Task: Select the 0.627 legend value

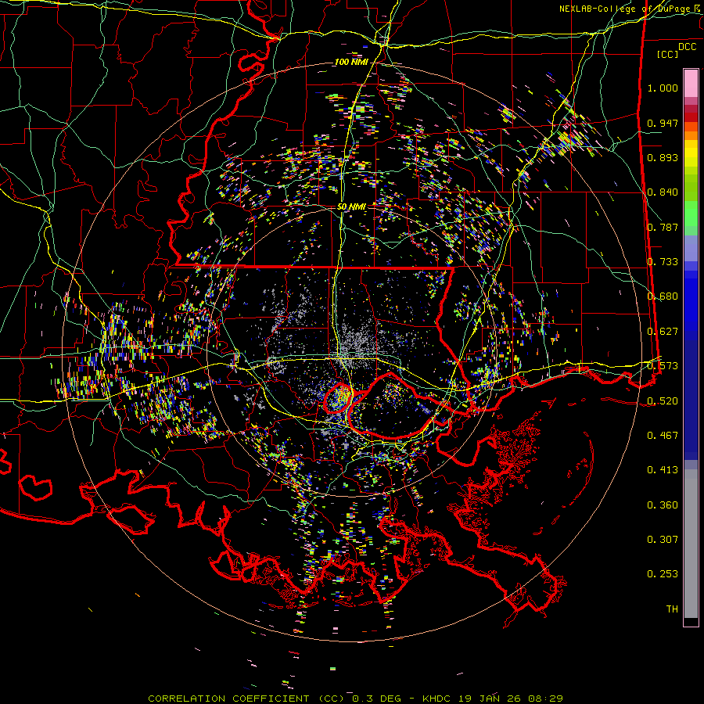Action: pyautogui.click(x=663, y=332)
